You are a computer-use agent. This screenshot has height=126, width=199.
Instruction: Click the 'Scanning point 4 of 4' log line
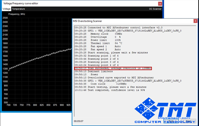point(97,65)
